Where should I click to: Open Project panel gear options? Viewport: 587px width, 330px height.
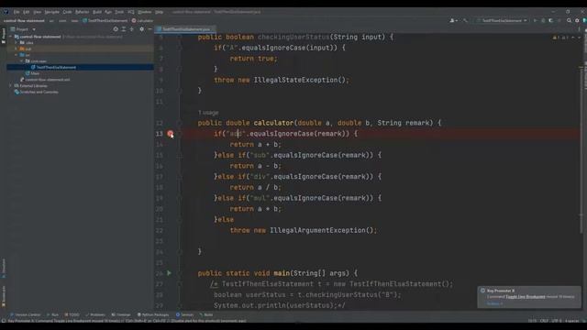(x=142, y=29)
